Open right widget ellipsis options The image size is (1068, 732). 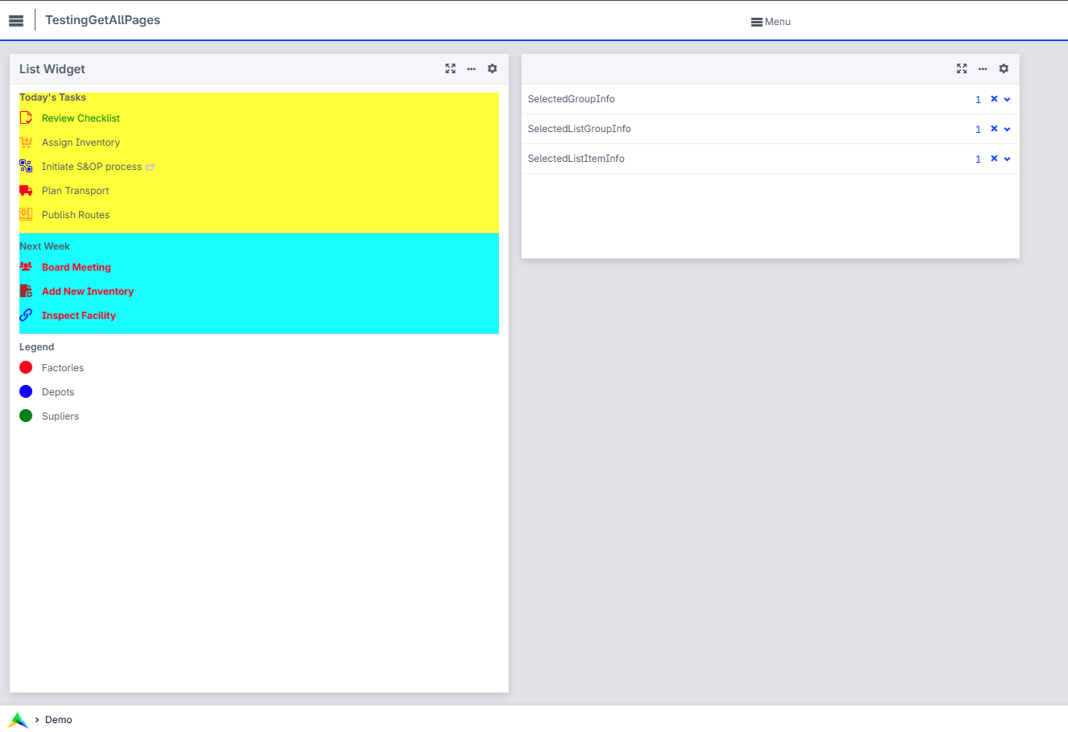pos(983,68)
